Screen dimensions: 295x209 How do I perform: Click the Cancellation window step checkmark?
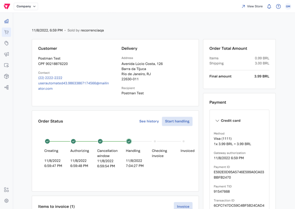pyautogui.click(x=100, y=141)
